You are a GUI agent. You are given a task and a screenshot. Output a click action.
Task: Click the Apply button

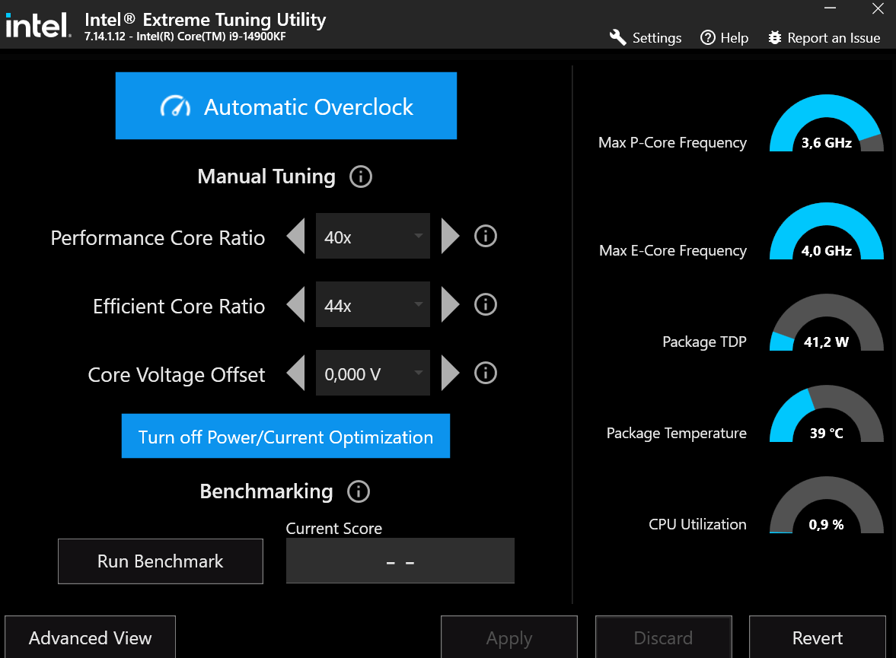click(509, 637)
